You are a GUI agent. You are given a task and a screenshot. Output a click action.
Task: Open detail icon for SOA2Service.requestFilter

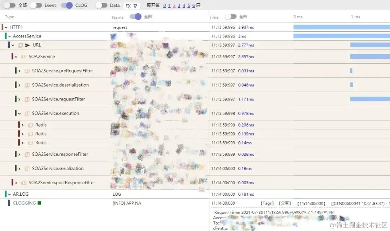(27, 99)
